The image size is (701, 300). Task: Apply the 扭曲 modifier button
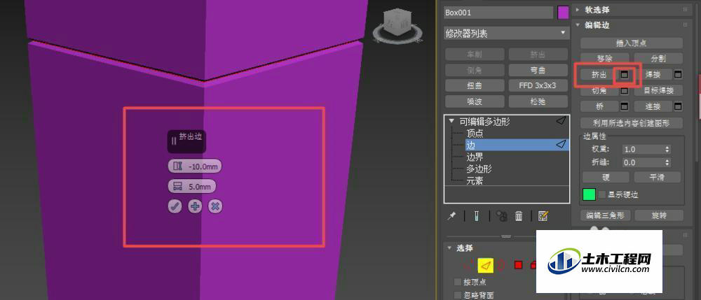[x=475, y=85]
